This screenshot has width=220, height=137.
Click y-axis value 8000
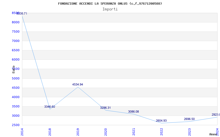coord(16,22)
